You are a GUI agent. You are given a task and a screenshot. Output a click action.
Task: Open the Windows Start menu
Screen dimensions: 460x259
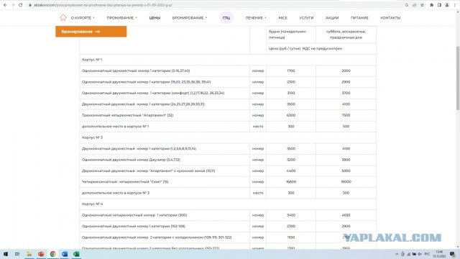[6, 254]
